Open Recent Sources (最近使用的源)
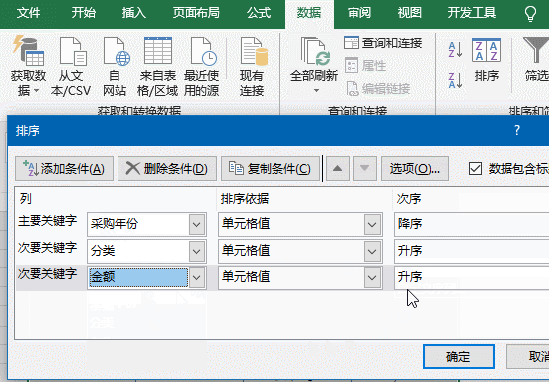Image resolution: width=549 pixels, height=382 pixels. pyautogui.click(x=201, y=65)
